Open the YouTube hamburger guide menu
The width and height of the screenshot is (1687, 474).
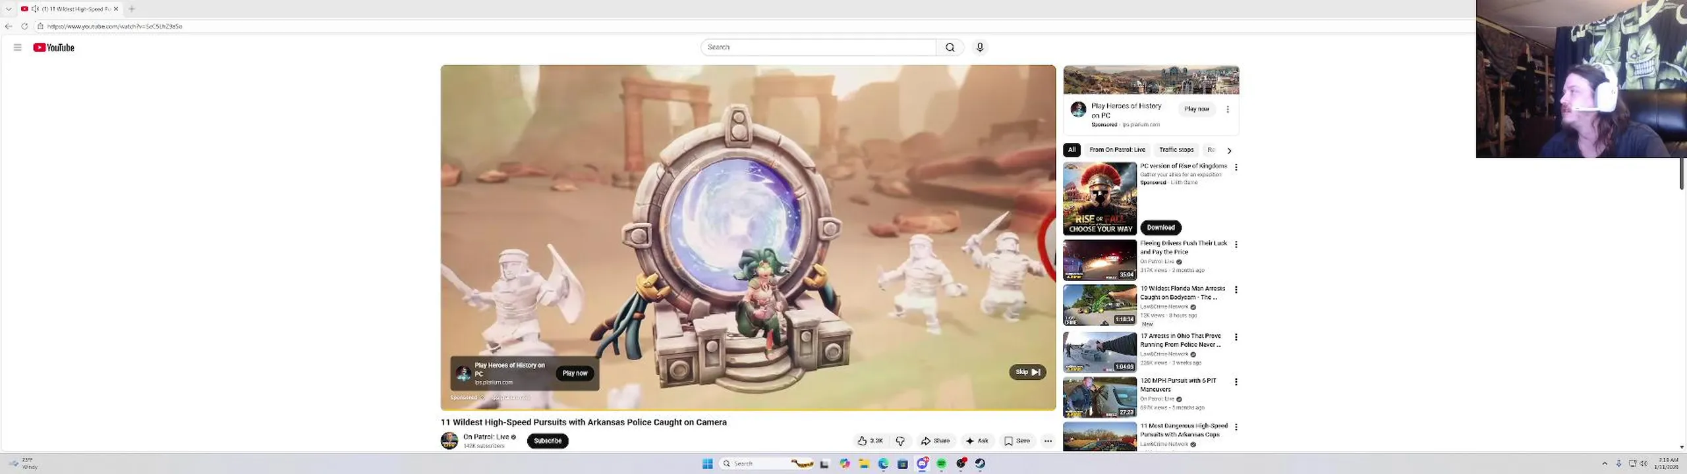tap(18, 47)
